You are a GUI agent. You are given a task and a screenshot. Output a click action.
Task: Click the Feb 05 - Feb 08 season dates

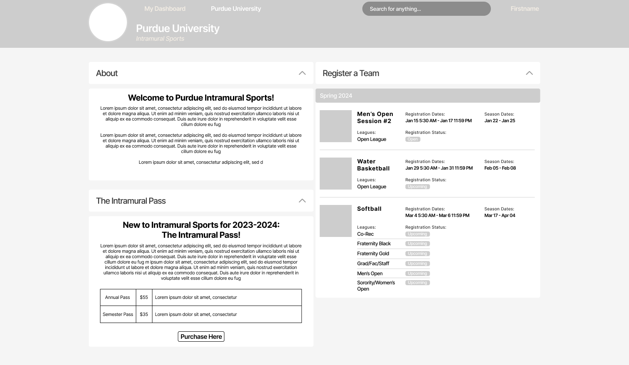(x=500, y=168)
